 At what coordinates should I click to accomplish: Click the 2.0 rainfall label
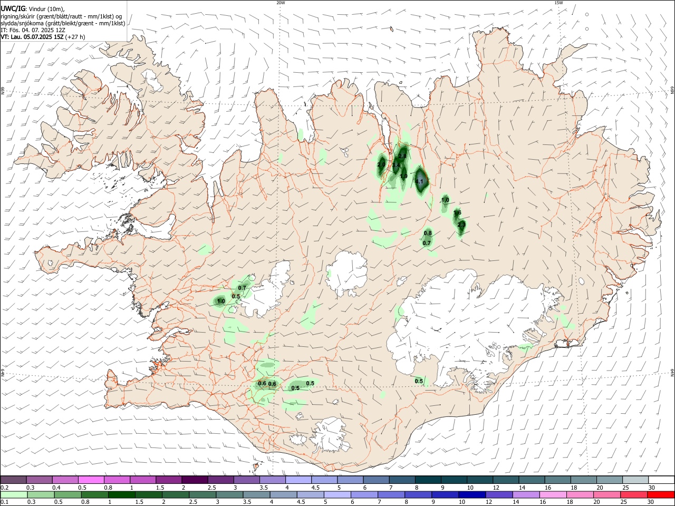point(381,164)
